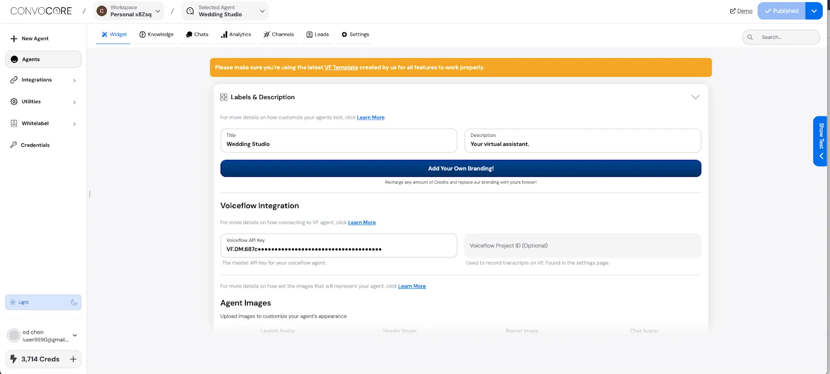Click the Voiceflow API Key field
This screenshot has height=374, width=830.
(x=339, y=245)
